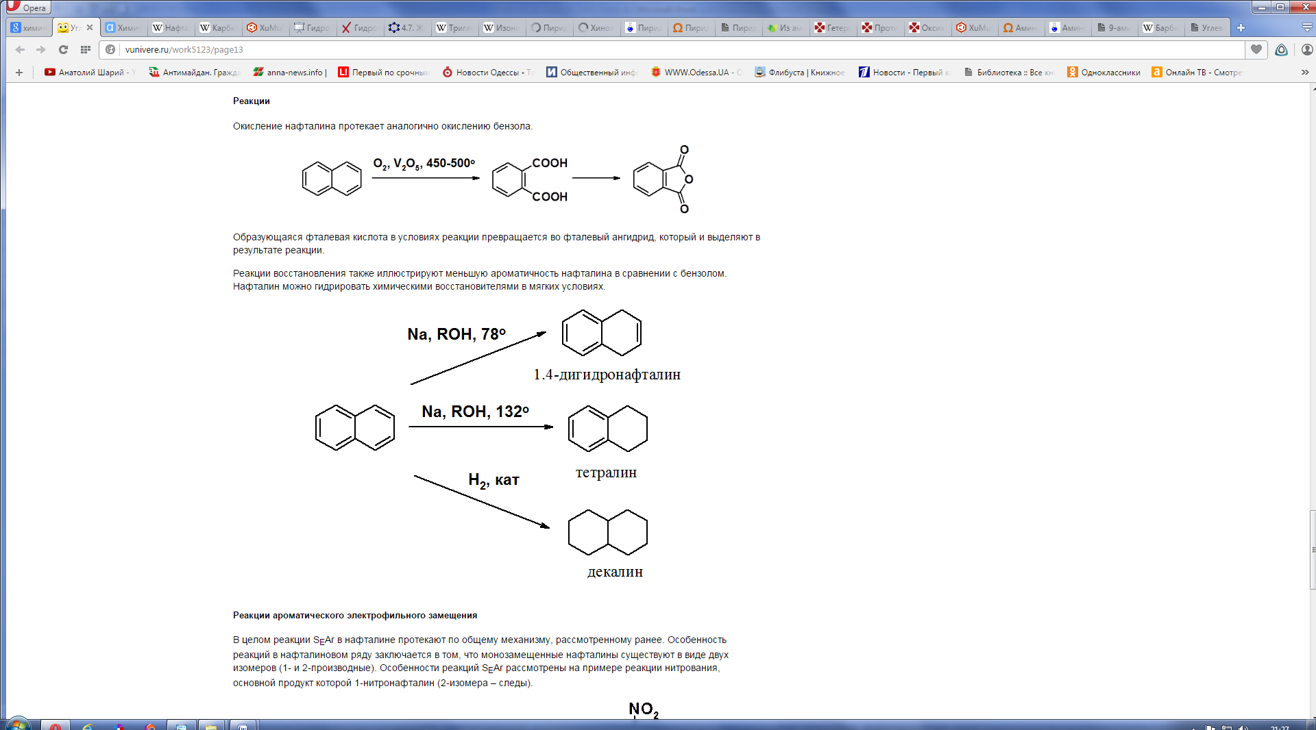Reload the current page
Viewport: 1316px width, 730px height.
tap(63, 49)
